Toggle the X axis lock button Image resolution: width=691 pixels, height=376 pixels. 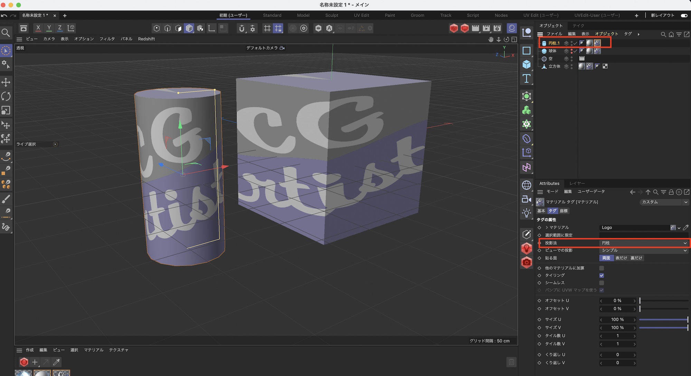click(x=38, y=28)
